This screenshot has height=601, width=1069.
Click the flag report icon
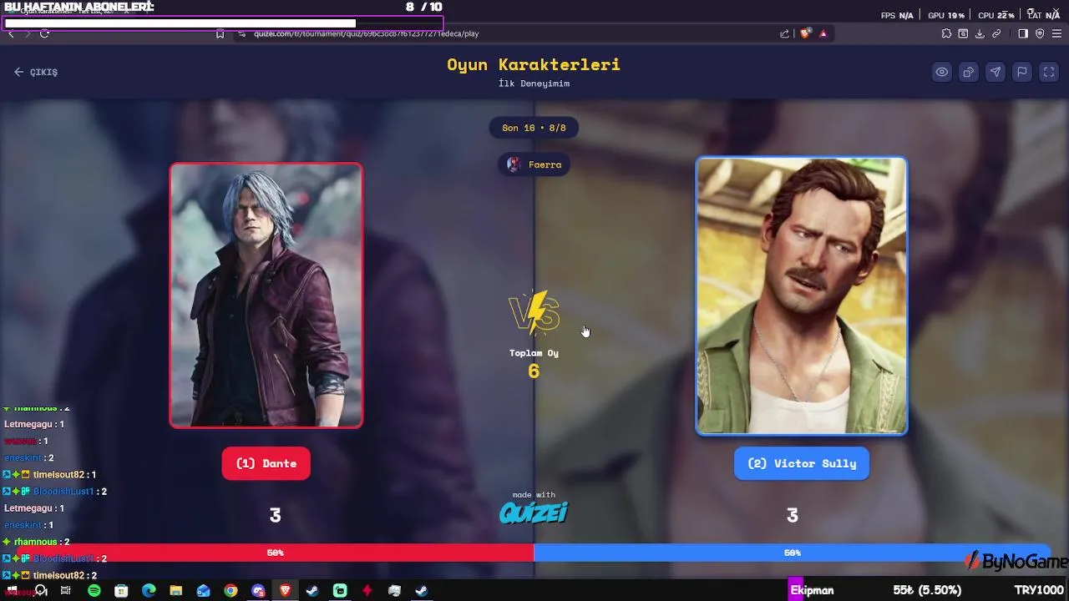(1021, 72)
